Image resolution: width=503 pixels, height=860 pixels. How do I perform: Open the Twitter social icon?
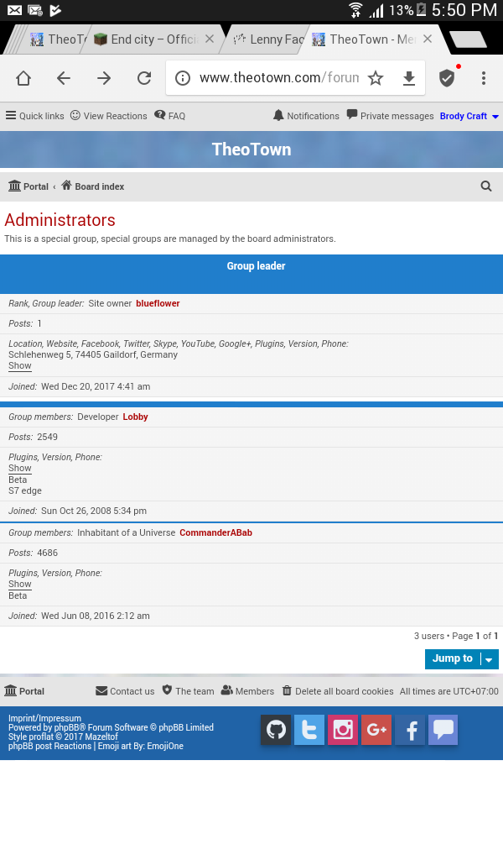coord(309,730)
